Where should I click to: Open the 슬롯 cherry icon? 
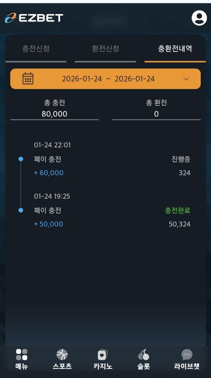(x=143, y=354)
